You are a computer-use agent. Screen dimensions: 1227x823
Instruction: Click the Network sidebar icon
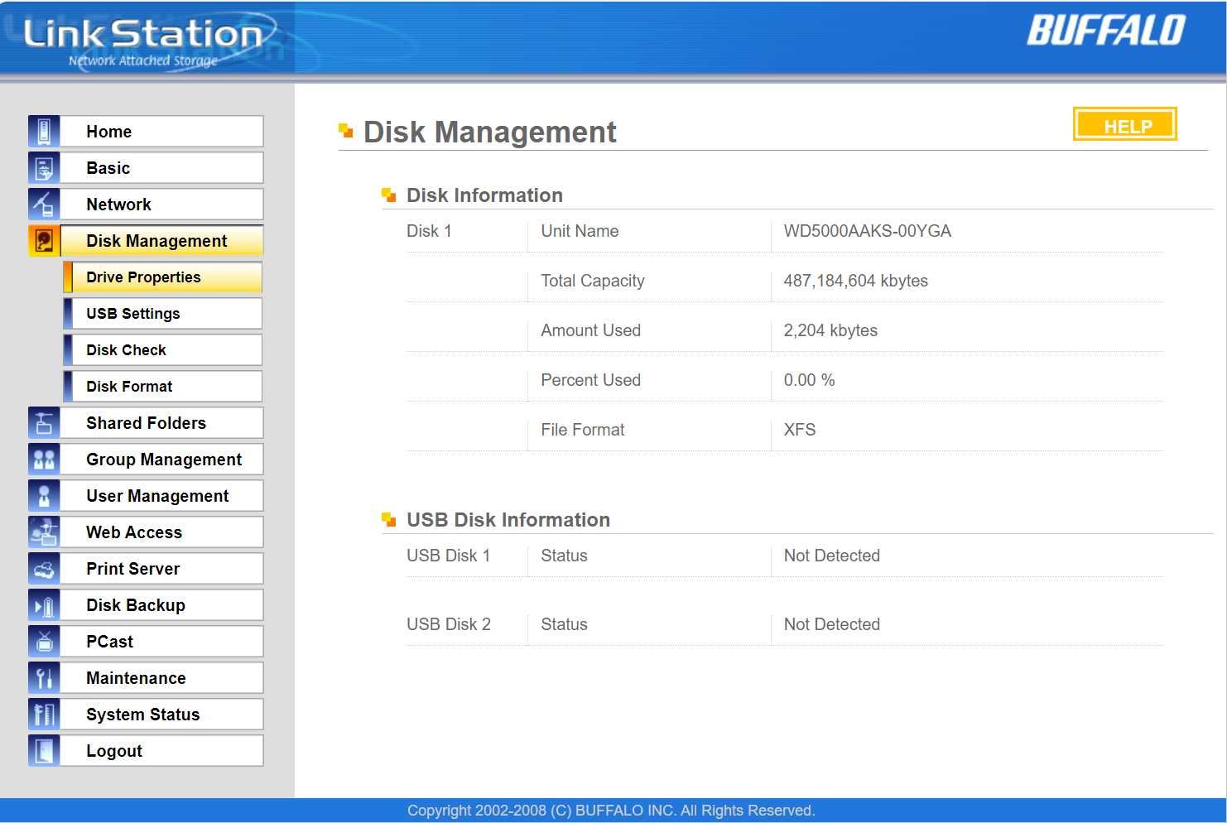pos(44,205)
